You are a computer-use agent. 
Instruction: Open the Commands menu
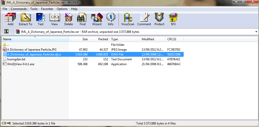[19, 9]
